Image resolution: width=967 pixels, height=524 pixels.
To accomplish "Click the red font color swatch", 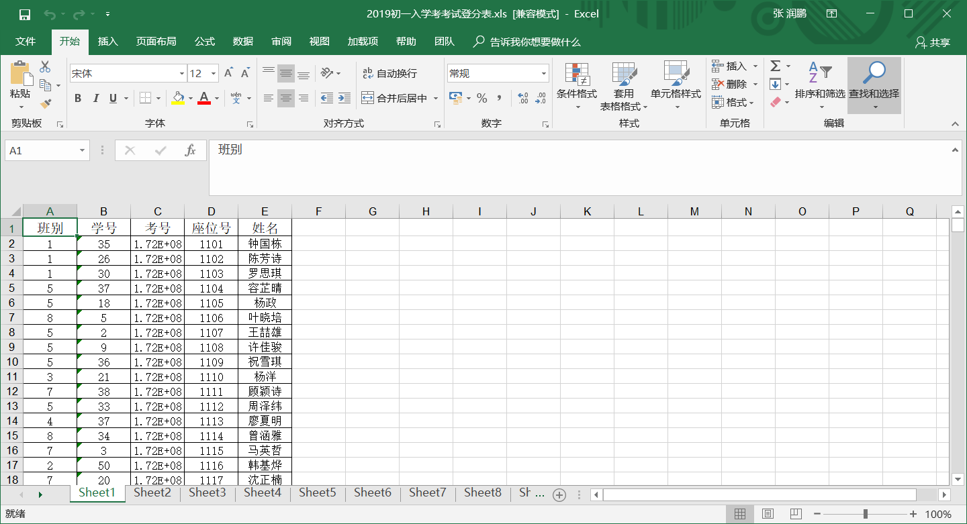I will [204, 98].
